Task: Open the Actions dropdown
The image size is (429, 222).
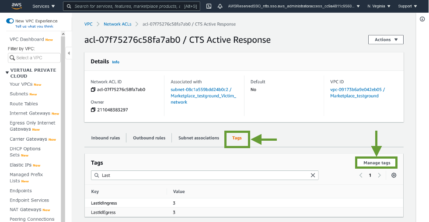Action: [x=386, y=40]
